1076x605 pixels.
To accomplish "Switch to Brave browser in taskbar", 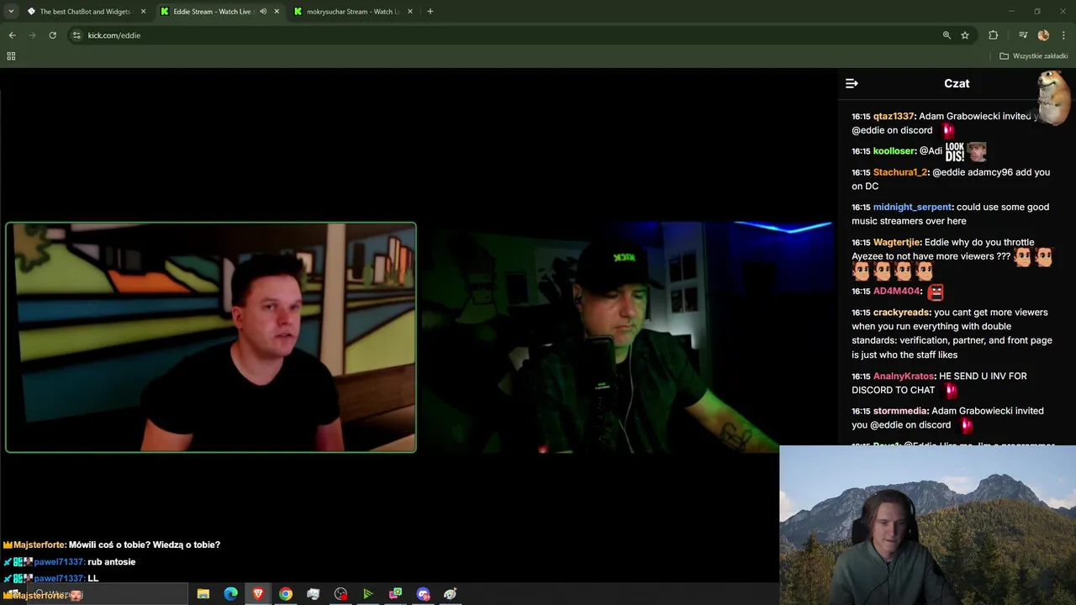I will (258, 594).
